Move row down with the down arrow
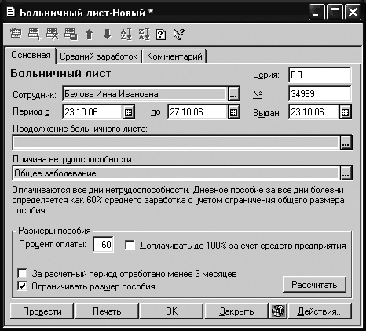The height and width of the screenshot is (331, 366). [x=108, y=35]
